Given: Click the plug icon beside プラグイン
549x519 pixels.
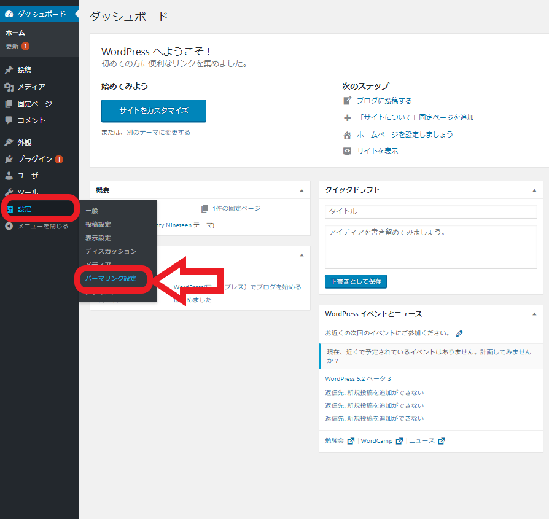Looking at the screenshot, I should [x=9, y=159].
